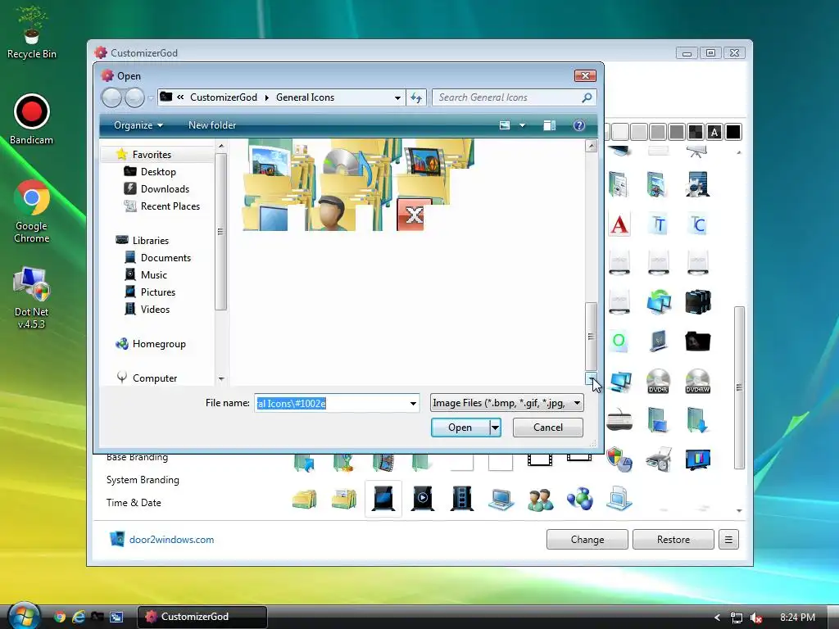Viewport: 839px width, 629px height.
Task: Click the Open button
Action: point(460,428)
